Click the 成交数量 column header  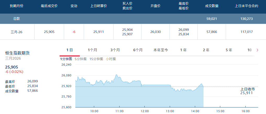[212, 6]
